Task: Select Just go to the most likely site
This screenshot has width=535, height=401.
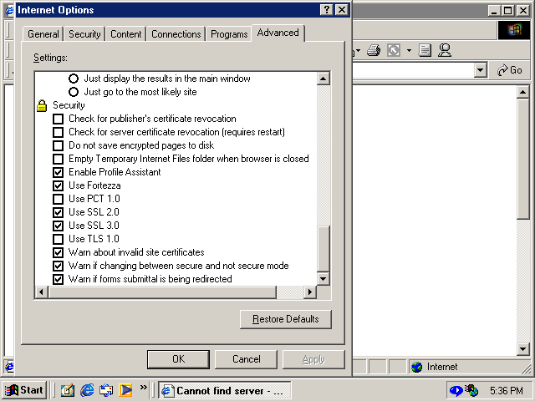Action: (x=74, y=92)
